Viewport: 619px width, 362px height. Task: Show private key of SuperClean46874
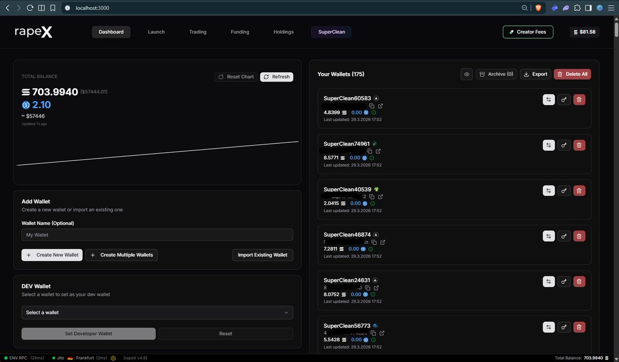click(564, 236)
